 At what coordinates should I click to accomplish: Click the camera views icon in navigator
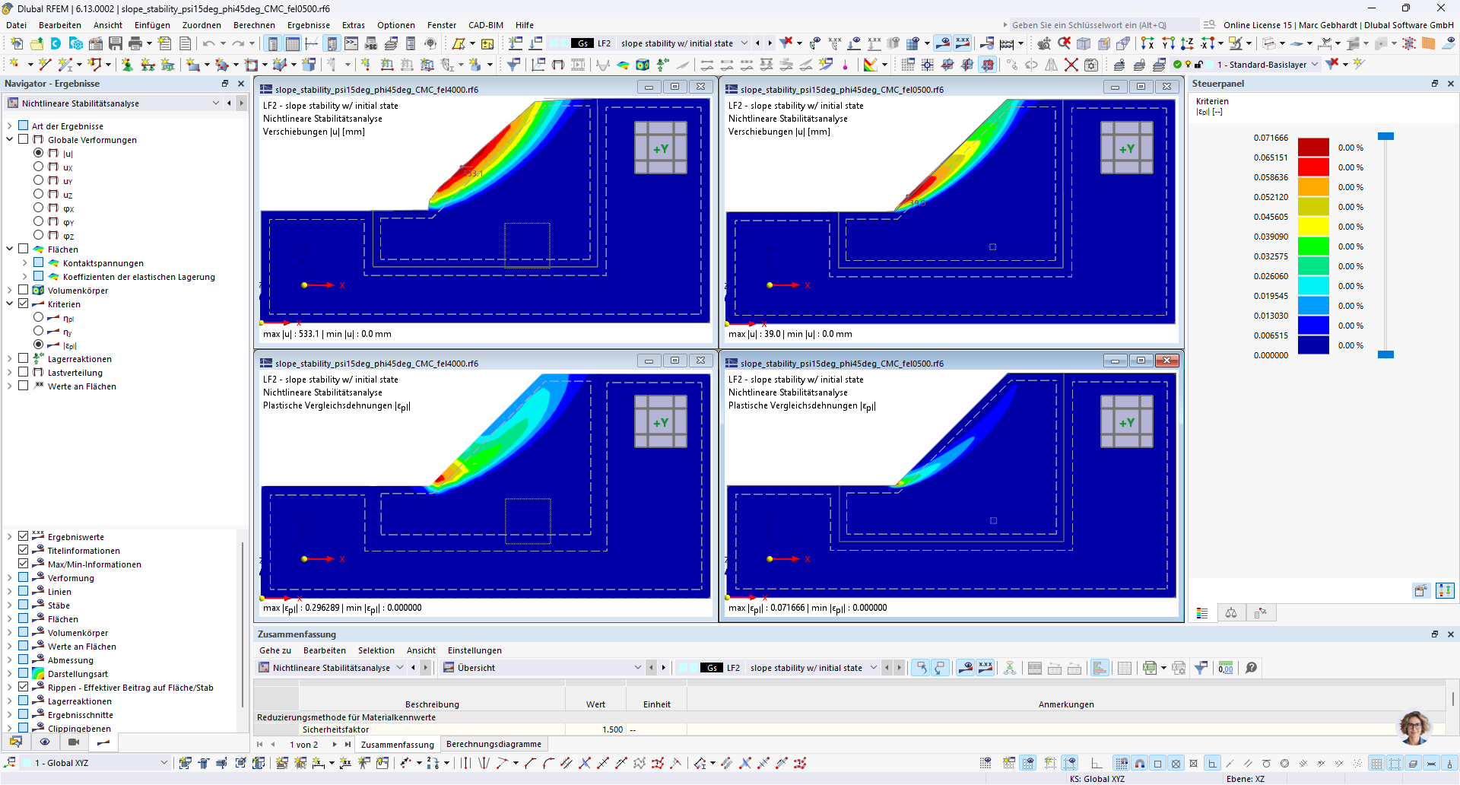click(74, 742)
